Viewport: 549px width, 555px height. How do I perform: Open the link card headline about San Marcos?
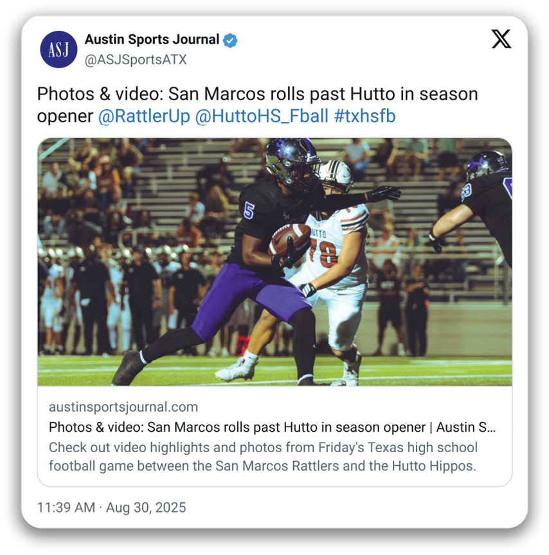pos(272,427)
